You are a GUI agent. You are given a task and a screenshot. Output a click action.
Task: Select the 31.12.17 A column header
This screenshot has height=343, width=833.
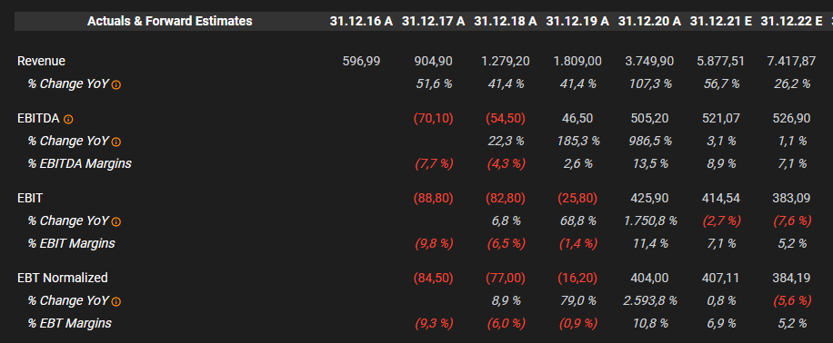434,21
